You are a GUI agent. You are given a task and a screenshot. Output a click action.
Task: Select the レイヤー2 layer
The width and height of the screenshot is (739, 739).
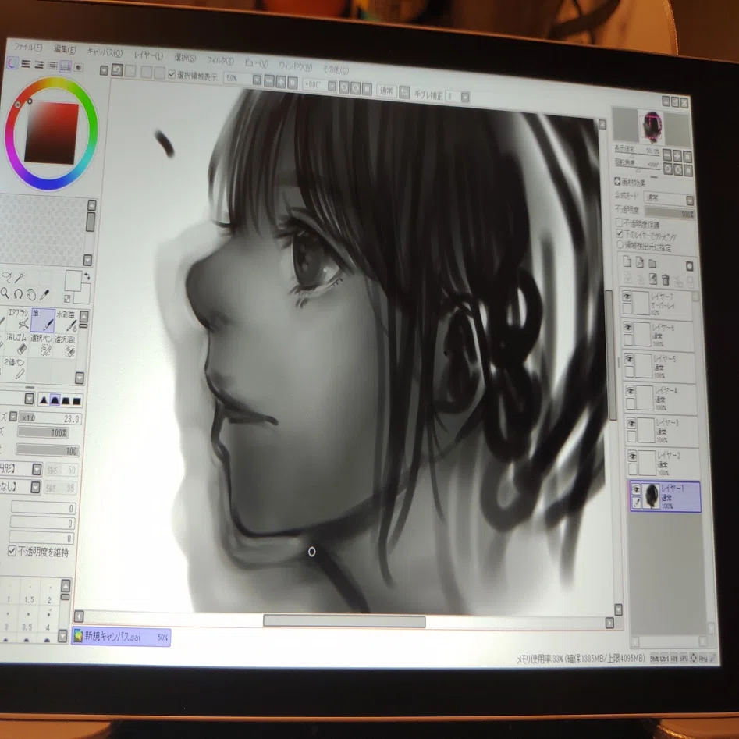tap(664, 463)
